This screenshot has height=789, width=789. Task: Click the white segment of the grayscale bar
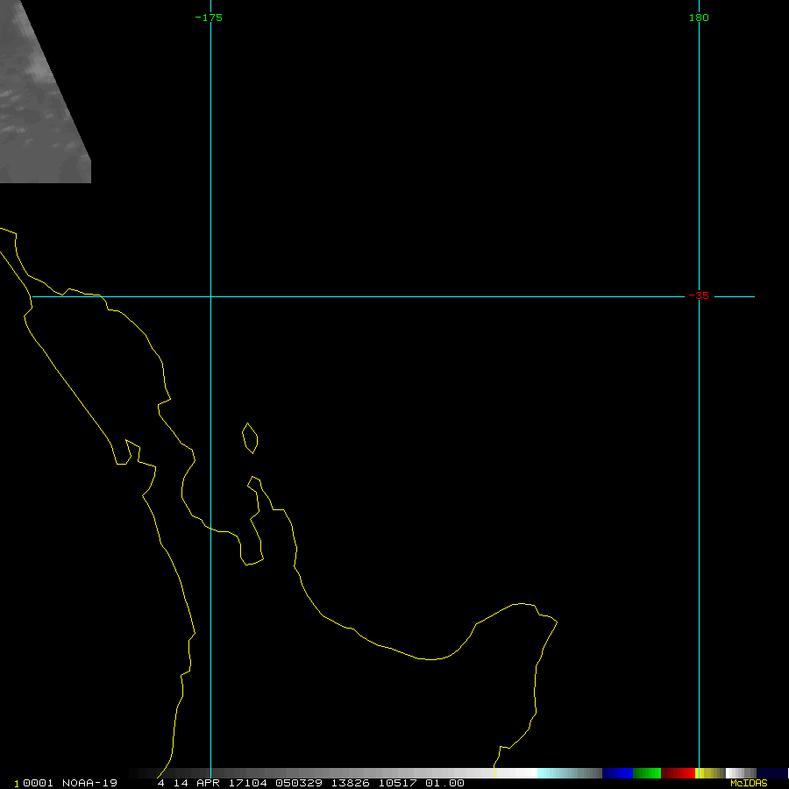(x=517, y=773)
